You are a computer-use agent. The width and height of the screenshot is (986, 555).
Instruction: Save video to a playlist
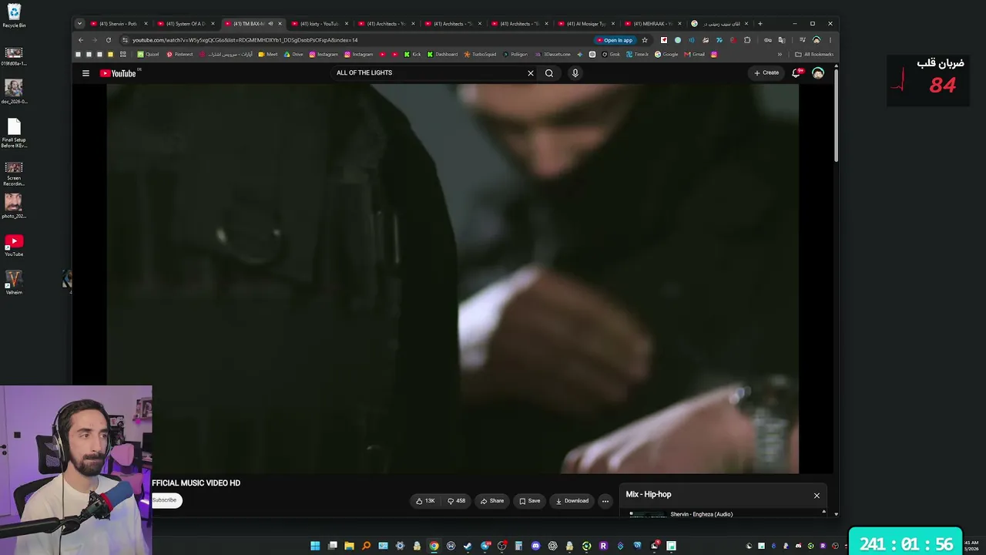coord(530,501)
